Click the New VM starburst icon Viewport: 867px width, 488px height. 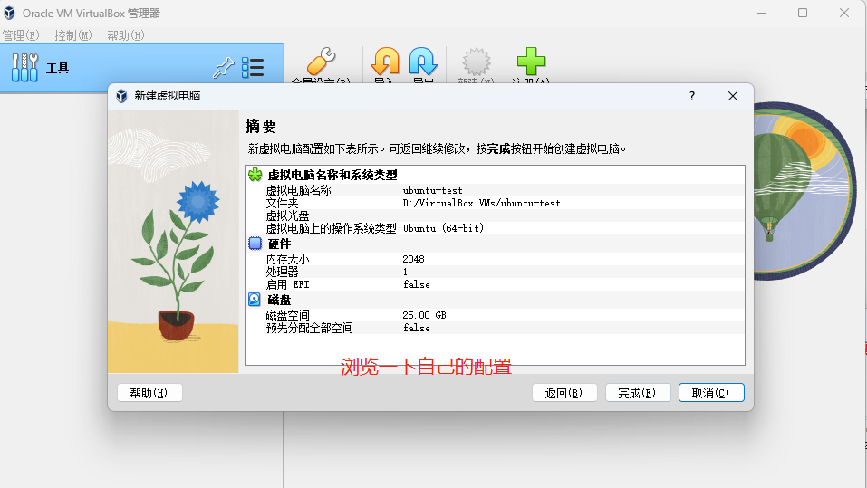coord(476,61)
